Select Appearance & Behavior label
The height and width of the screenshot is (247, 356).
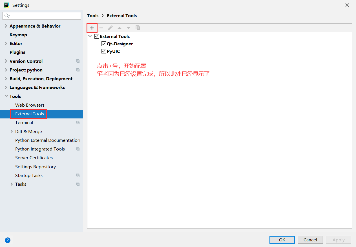(x=35, y=26)
